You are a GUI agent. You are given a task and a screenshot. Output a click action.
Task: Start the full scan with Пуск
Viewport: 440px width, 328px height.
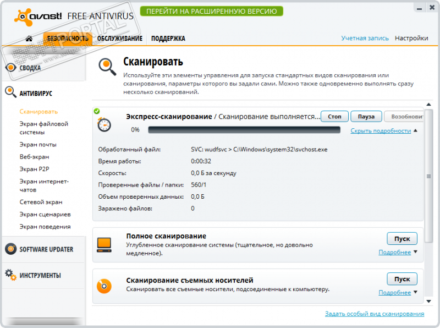[x=402, y=239]
